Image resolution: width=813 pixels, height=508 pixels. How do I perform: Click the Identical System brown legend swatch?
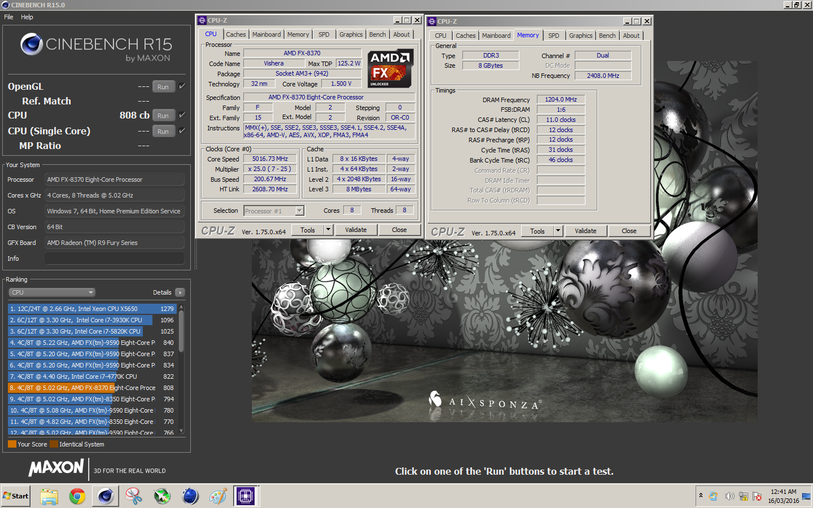click(54, 444)
